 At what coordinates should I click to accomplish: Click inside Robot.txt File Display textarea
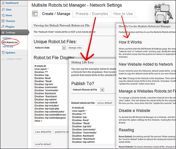click(51, 95)
